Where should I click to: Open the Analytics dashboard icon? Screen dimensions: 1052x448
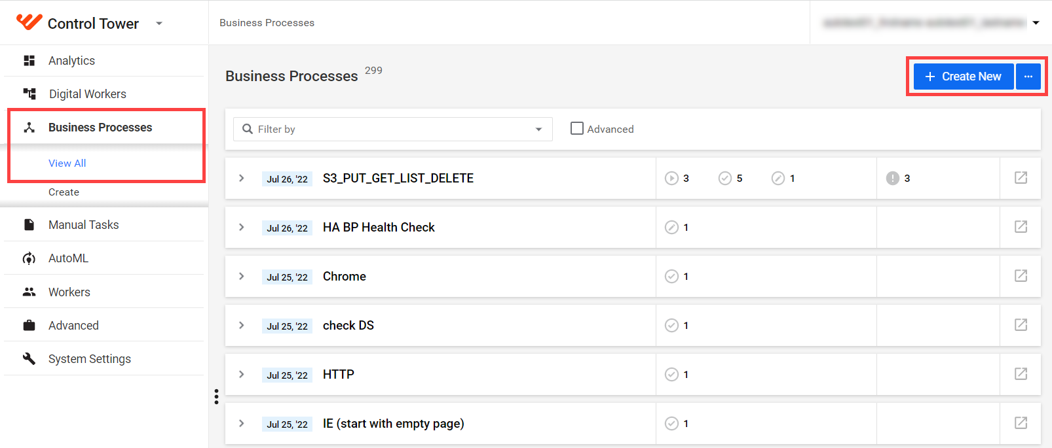coord(29,61)
